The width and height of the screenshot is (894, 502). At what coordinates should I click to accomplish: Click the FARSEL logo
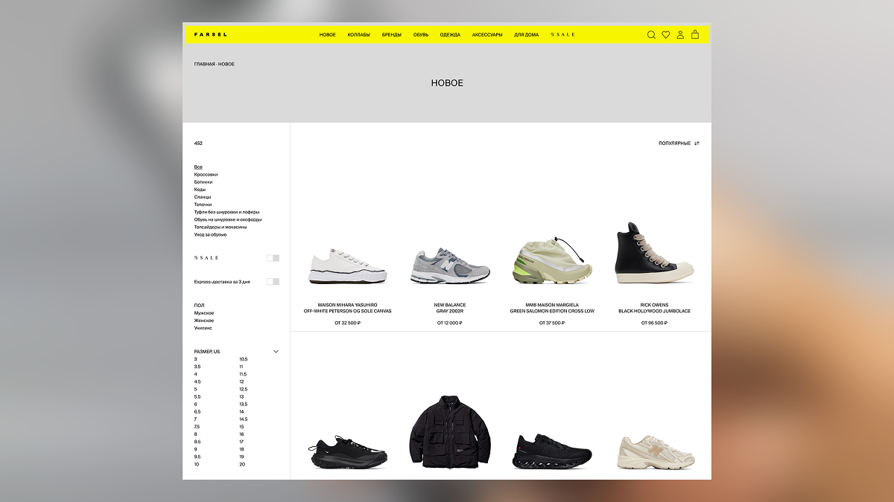click(x=211, y=35)
